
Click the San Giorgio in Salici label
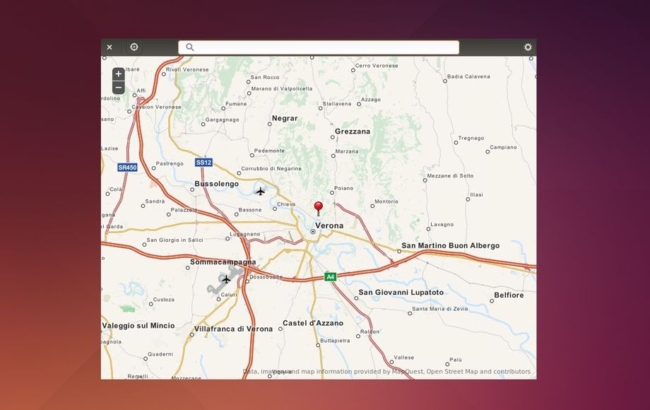click(175, 240)
